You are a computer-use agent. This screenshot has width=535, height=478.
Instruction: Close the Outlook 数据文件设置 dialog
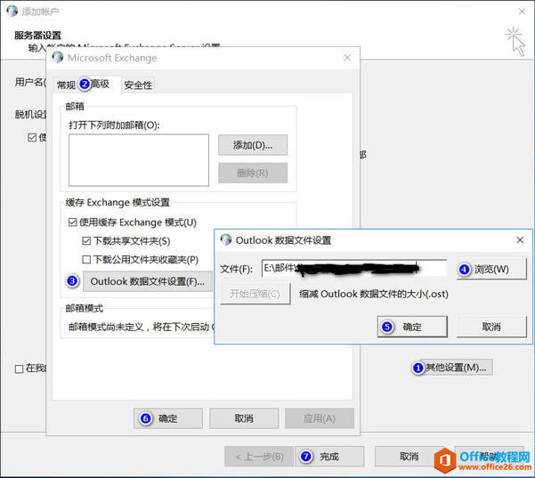tap(520, 240)
